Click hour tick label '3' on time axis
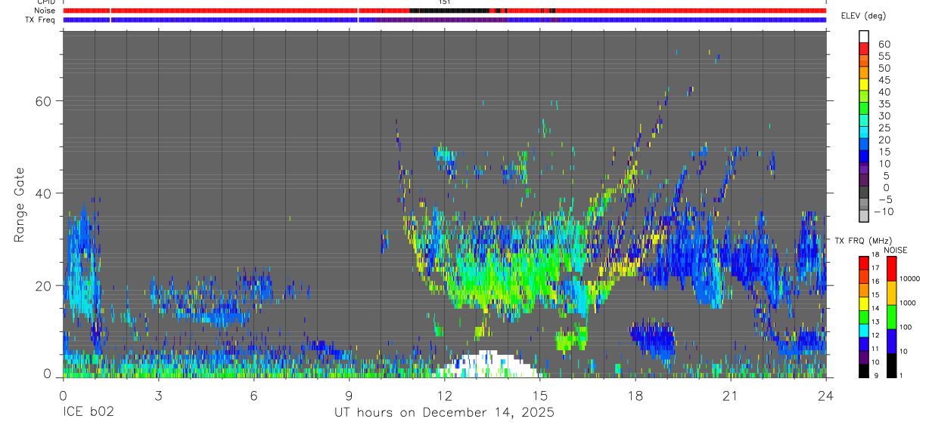 (158, 396)
